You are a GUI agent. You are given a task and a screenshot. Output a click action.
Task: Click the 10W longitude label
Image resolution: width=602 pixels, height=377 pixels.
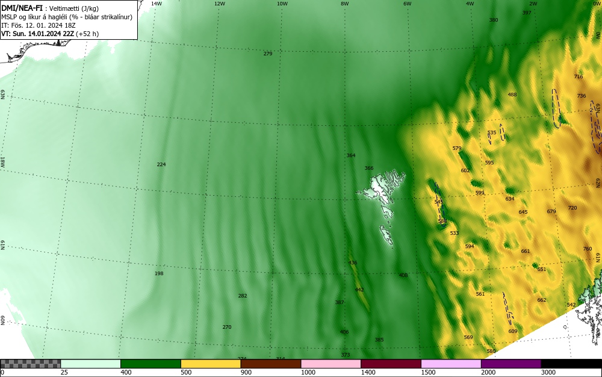tap(282, 4)
